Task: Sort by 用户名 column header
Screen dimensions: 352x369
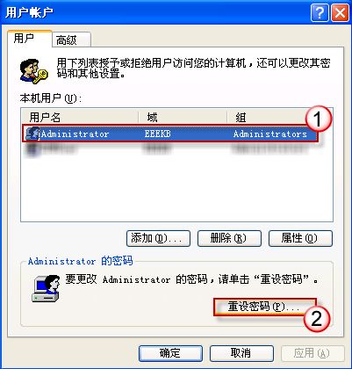Action: click(80, 118)
